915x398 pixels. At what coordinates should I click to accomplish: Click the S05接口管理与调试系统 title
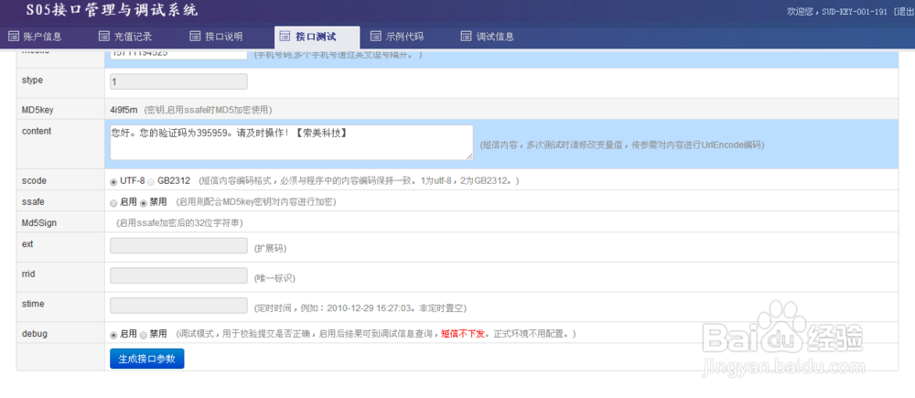click(x=112, y=10)
